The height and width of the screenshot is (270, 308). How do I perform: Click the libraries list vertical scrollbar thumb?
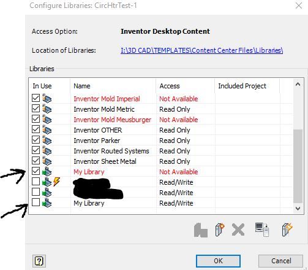coord(298,166)
